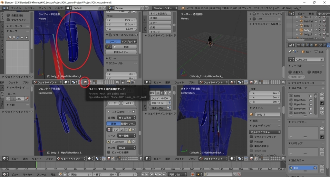
Task: Toggle the pin icon in properties context row
Action: click(x=290, y=52)
